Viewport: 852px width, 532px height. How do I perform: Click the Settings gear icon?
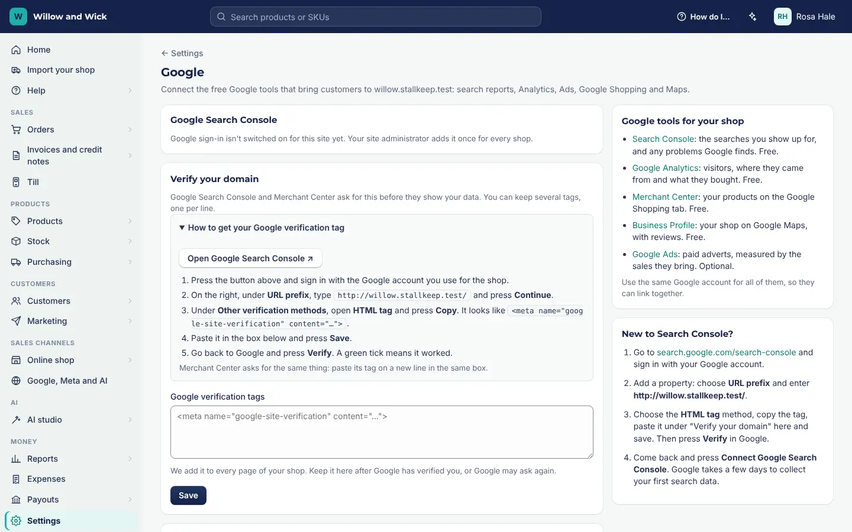click(16, 521)
